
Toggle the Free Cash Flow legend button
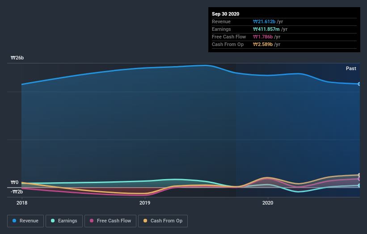[x=110, y=221]
